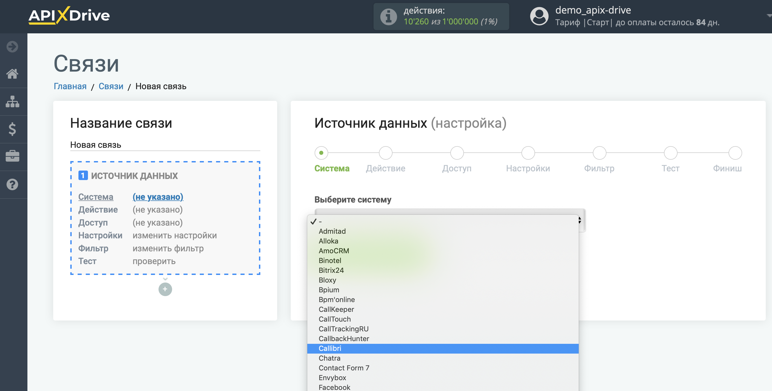This screenshot has width=772, height=391.
Task: Expand the sidebar with the arrow icon
Action: click(x=12, y=46)
